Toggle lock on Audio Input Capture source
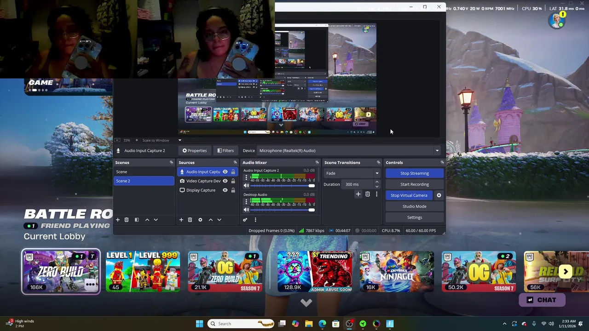589x331 pixels. pyautogui.click(x=233, y=172)
